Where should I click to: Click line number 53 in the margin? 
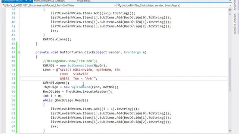(x=13, y=79)
